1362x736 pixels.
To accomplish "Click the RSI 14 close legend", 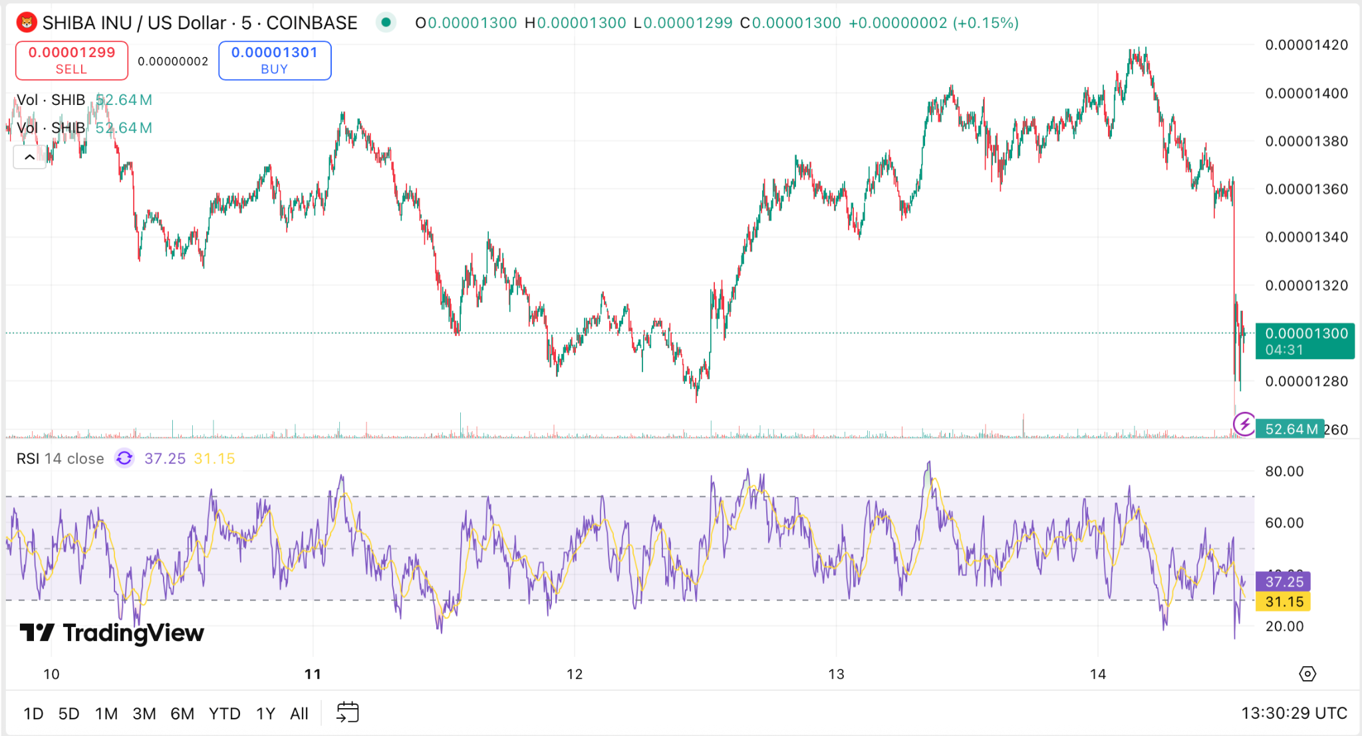I will [x=60, y=458].
